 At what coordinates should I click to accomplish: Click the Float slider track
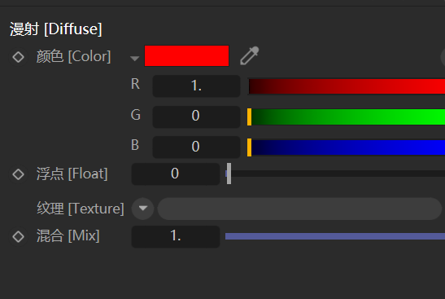click(335, 174)
